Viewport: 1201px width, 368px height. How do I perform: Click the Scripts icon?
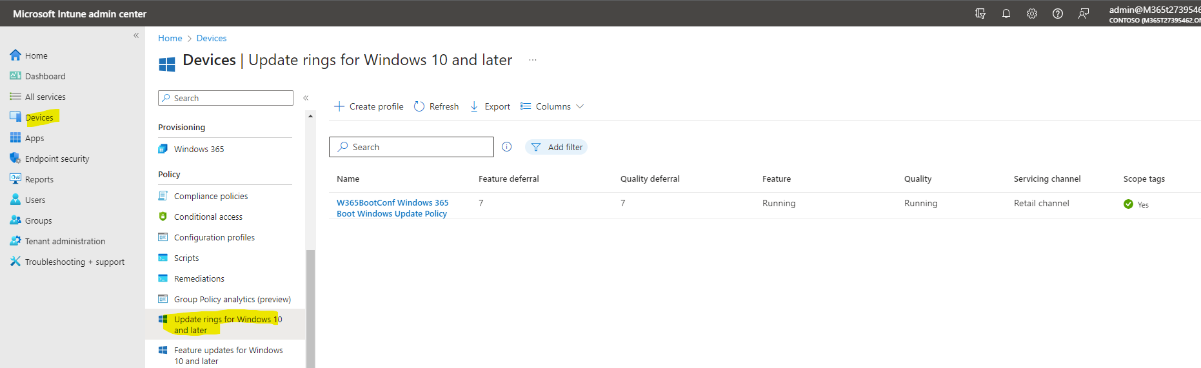pos(163,258)
